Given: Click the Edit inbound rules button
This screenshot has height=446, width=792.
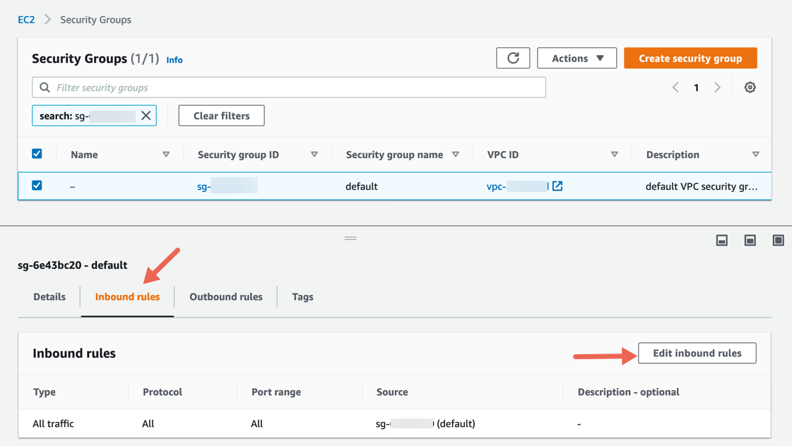Looking at the screenshot, I should (x=697, y=353).
